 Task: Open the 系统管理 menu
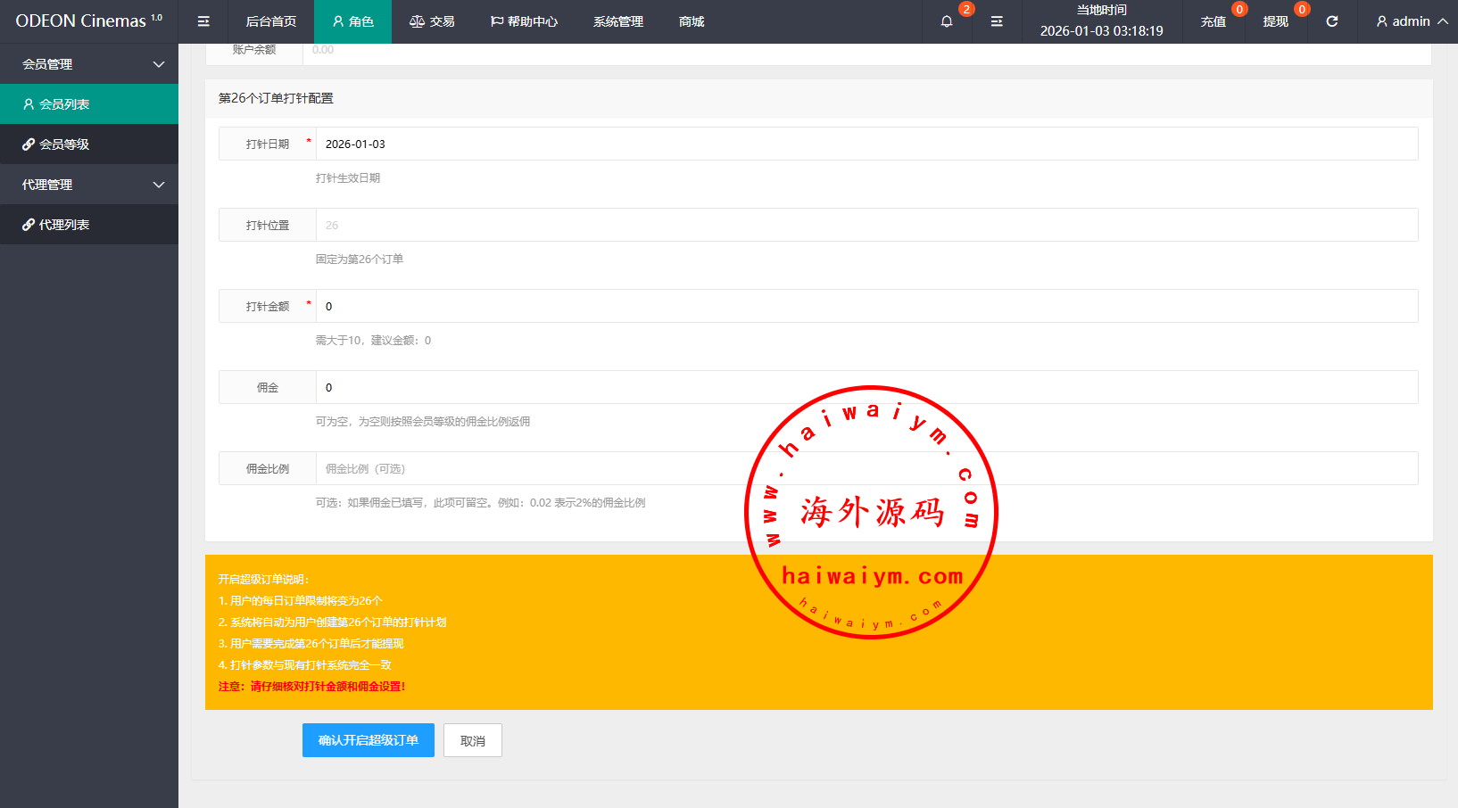tap(617, 21)
